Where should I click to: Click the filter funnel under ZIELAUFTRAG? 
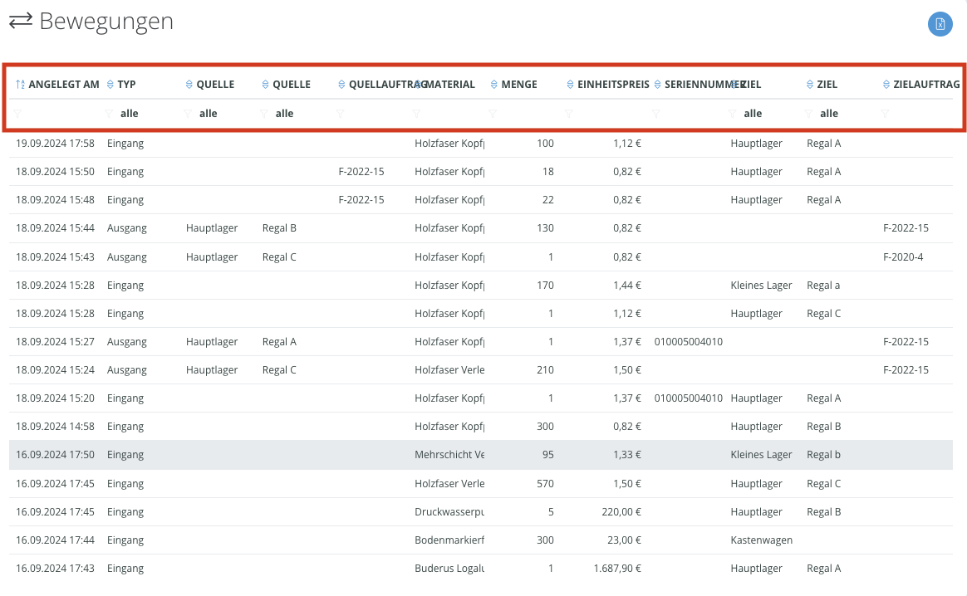click(x=885, y=114)
